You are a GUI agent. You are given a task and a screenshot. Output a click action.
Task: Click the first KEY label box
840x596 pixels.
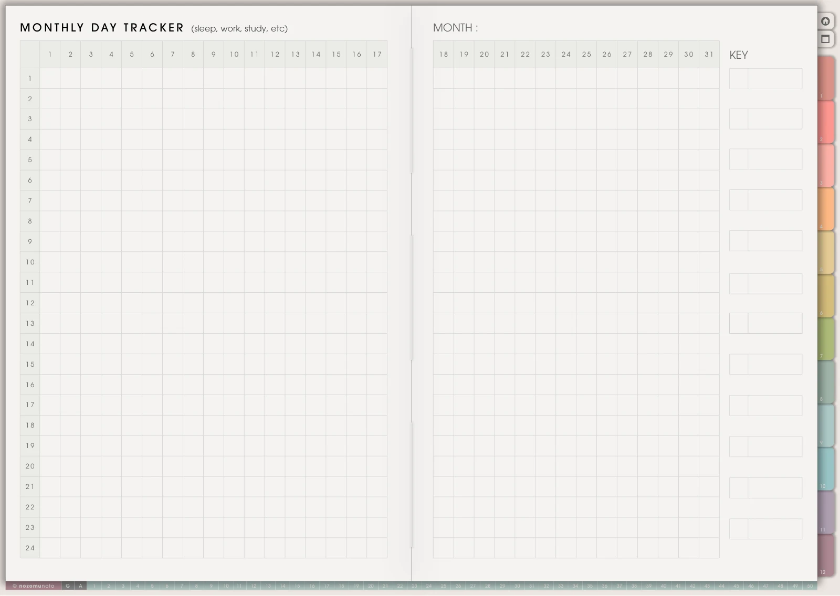tap(775, 79)
